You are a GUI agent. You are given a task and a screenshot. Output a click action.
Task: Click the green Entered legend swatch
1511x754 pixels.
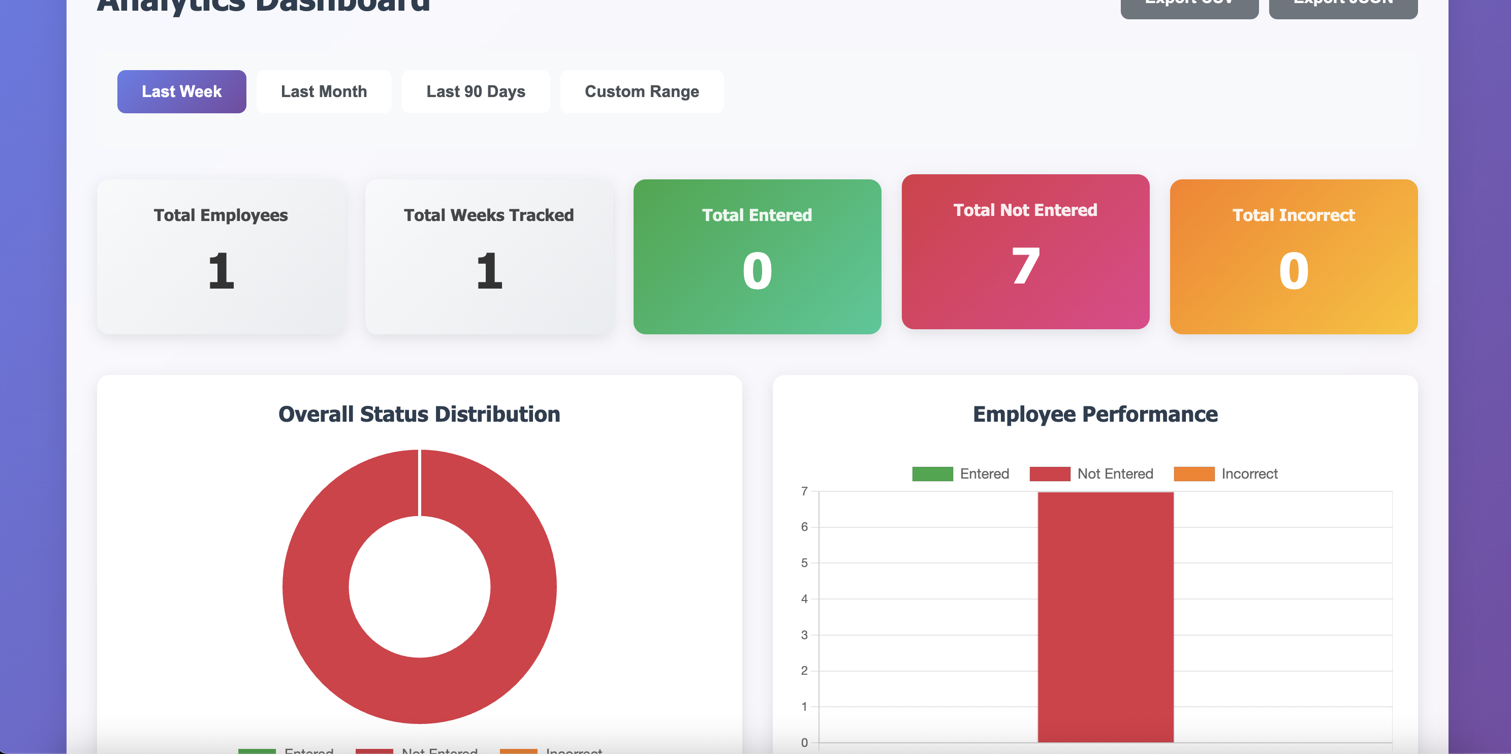pos(932,474)
